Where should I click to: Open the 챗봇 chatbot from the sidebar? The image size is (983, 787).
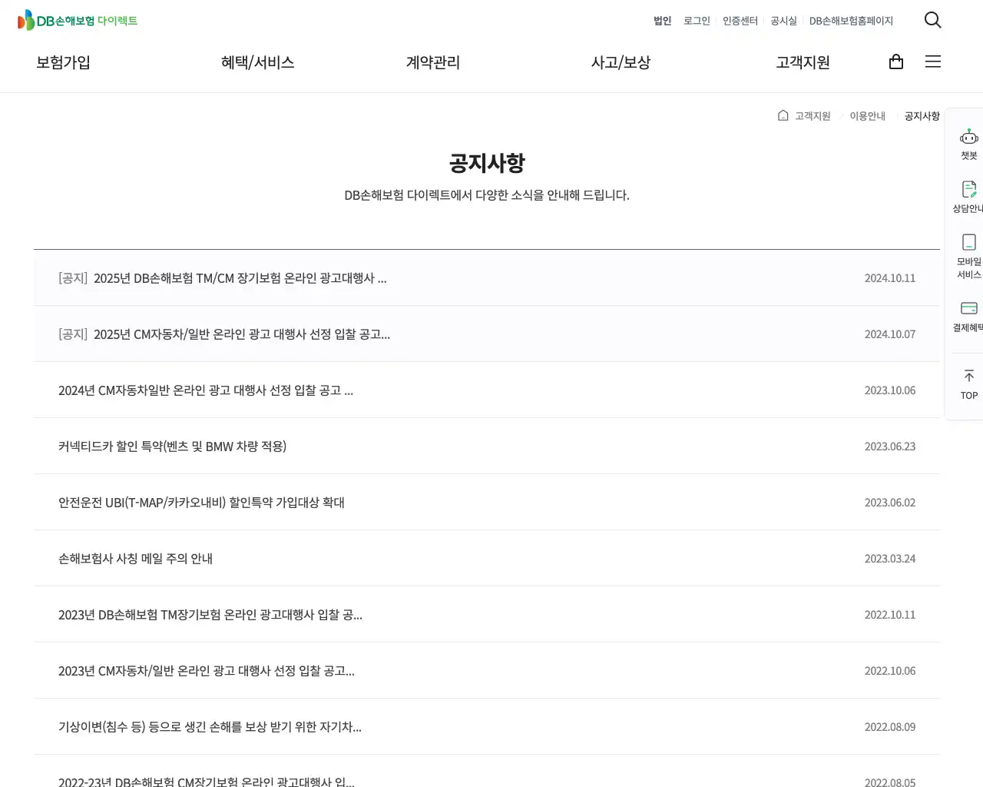[968, 142]
